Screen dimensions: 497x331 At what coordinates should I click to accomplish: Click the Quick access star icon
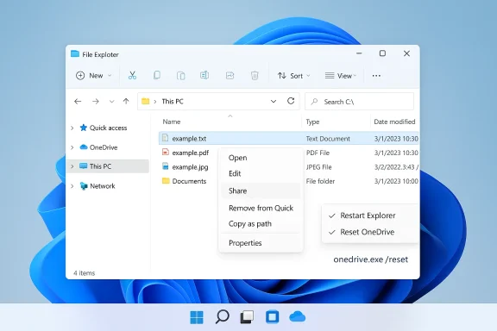(84, 128)
